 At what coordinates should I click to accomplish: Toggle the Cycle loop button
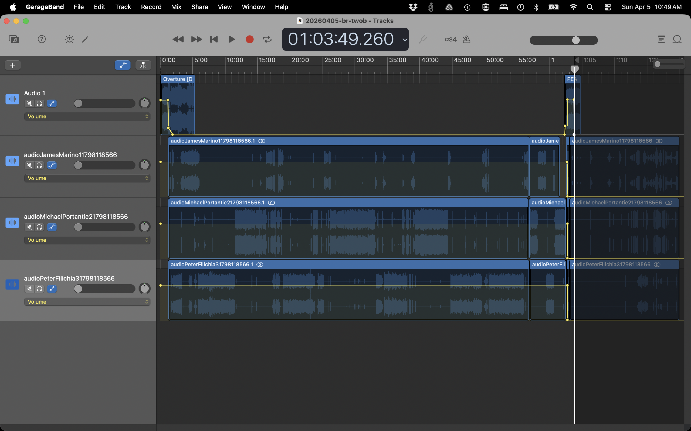pyautogui.click(x=267, y=39)
